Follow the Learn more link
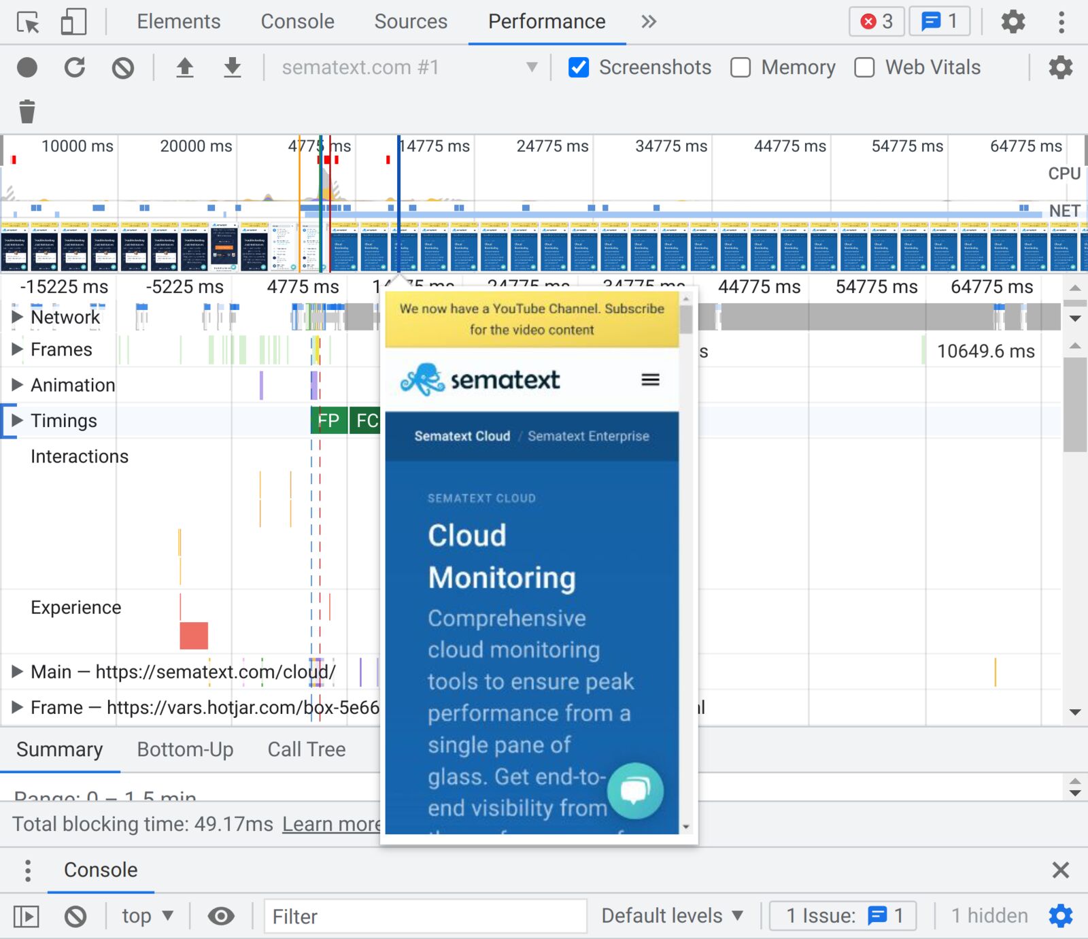Image resolution: width=1088 pixels, height=939 pixels. point(331,824)
